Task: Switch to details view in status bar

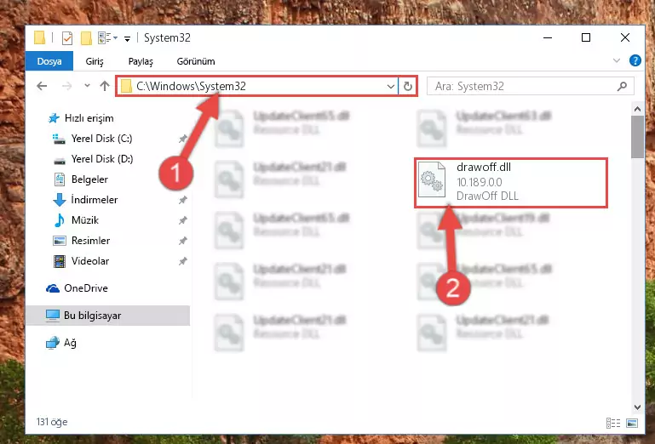Action: pos(612,423)
